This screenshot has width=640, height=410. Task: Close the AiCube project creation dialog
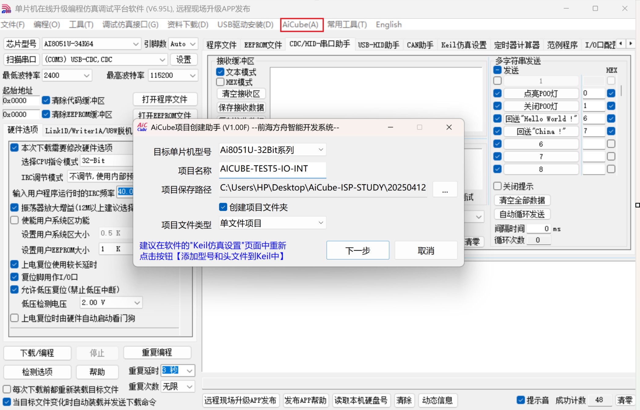pos(449,127)
